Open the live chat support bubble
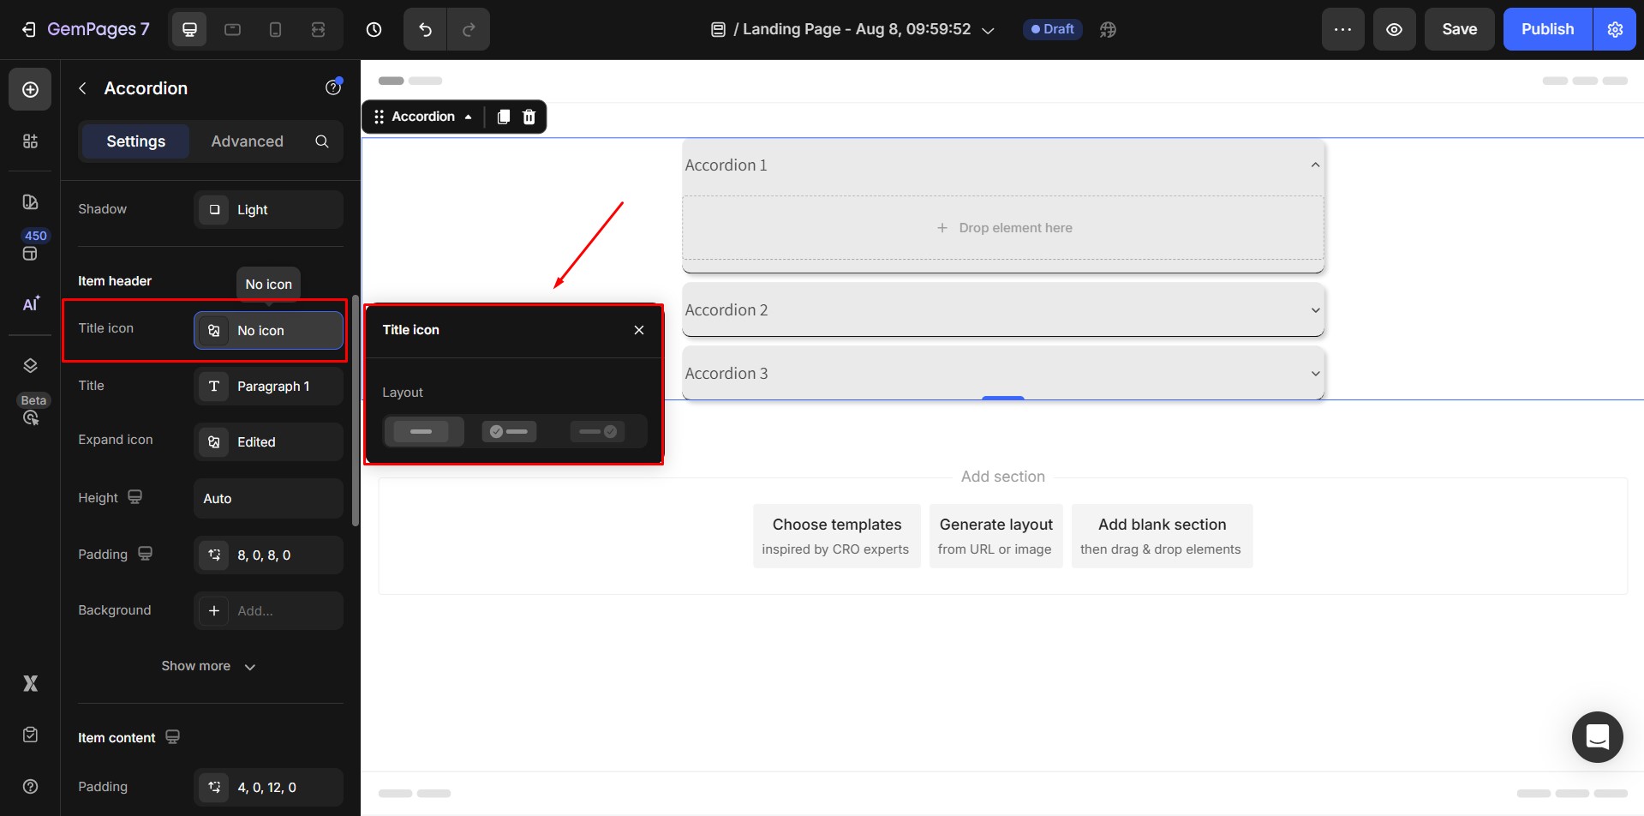This screenshot has height=816, width=1644. coord(1597,736)
